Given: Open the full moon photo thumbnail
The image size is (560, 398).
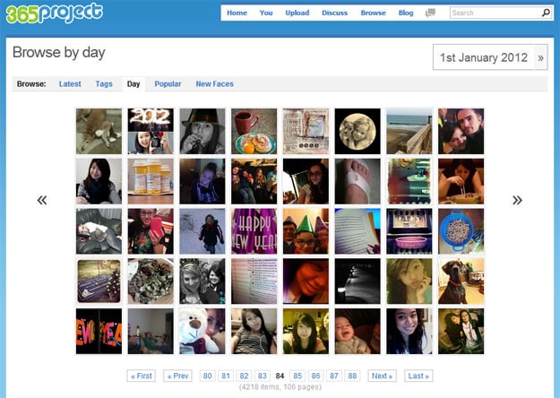Looking at the screenshot, I should (358, 131).
